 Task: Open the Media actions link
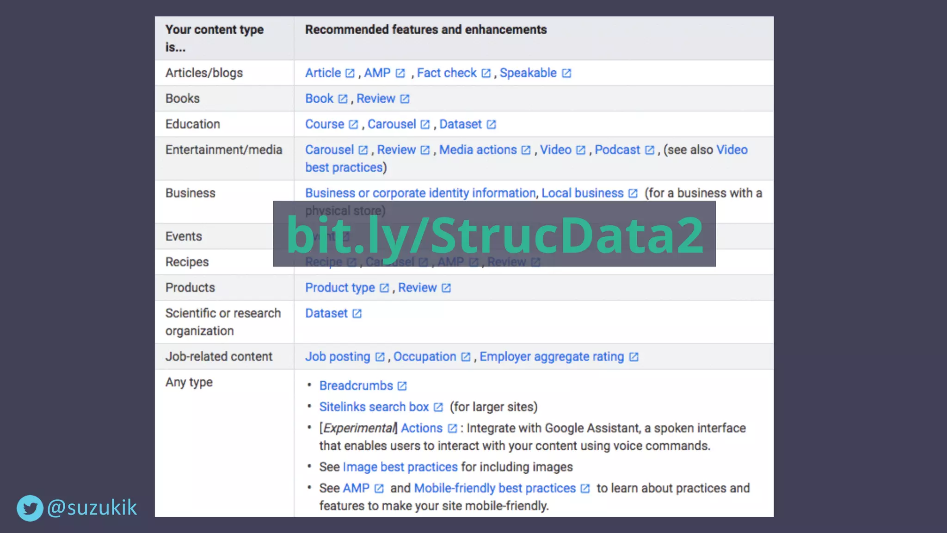pyautogui.click(x=478, y=150)
